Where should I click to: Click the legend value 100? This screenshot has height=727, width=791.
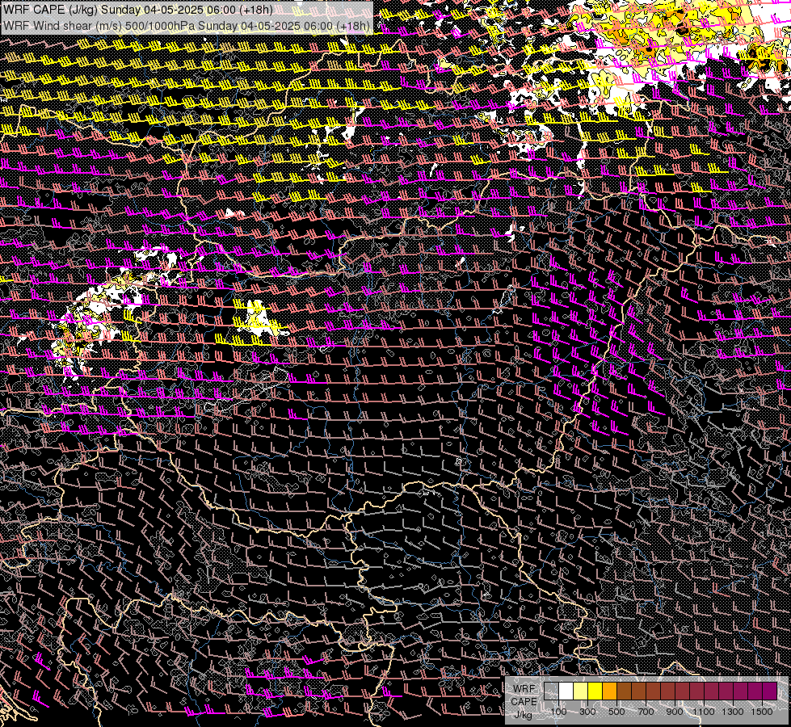(x=558, y=712)
